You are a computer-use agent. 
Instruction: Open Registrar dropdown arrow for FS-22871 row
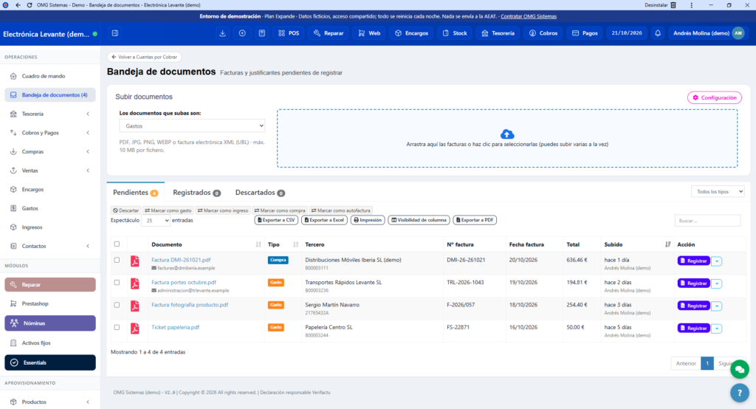pos(716,329)
